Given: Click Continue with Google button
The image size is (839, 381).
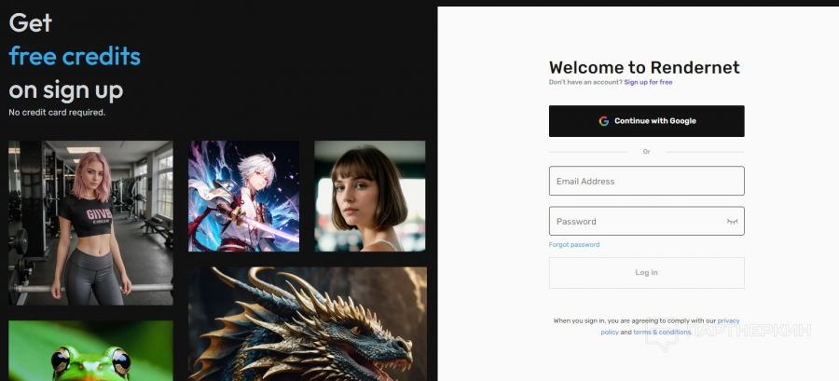Looking at the screenshot, I should 646,121.
